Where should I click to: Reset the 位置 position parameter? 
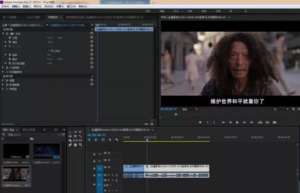click(92, 37)
